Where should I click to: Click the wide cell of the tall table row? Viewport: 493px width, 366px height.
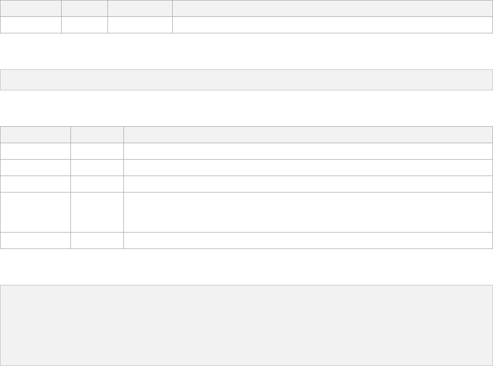pos(308,212)
